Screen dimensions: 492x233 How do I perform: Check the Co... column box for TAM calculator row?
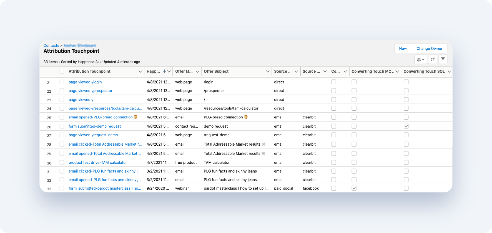tap(334, 163)
